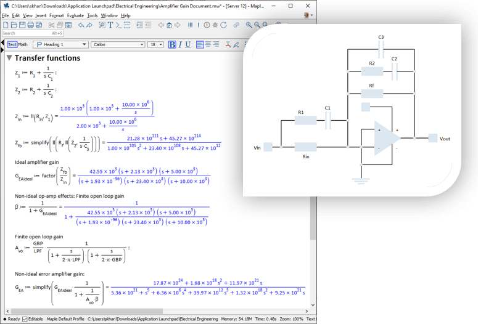This screenshot has height=324, width=478.
Task: Click the text color icon
Action: tap(228, 44)
